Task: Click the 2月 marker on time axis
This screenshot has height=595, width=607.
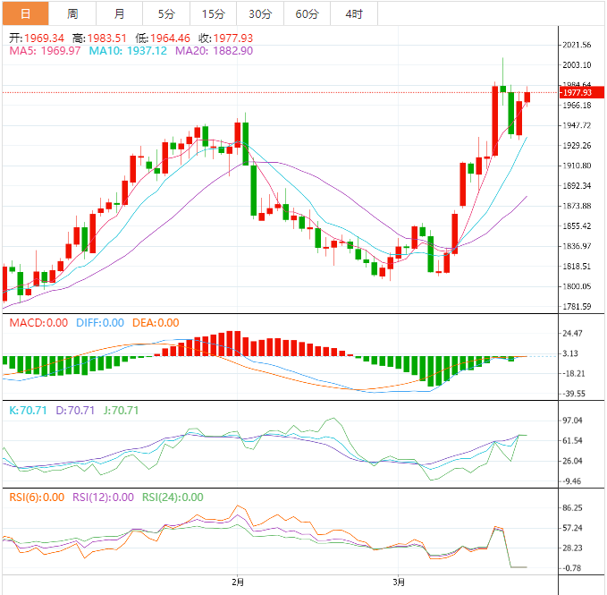Action: 237,581
